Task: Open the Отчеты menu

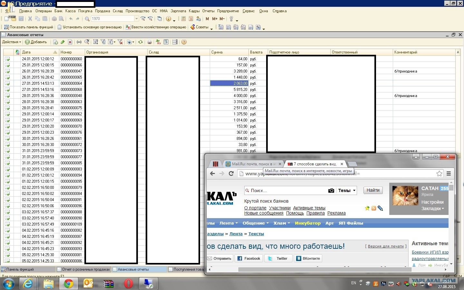Action: pyautogui.click(x=208, y=11)
